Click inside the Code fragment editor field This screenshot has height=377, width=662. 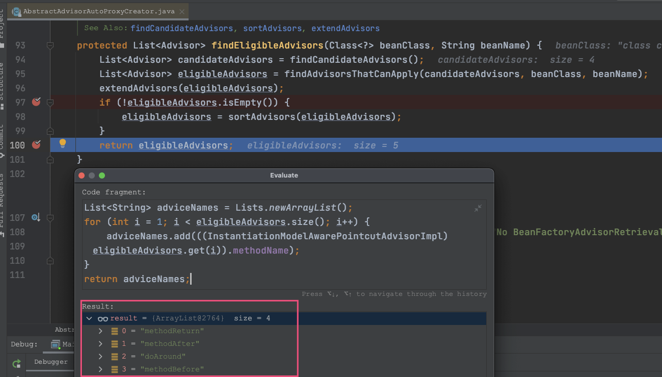[x=284, y=244]
